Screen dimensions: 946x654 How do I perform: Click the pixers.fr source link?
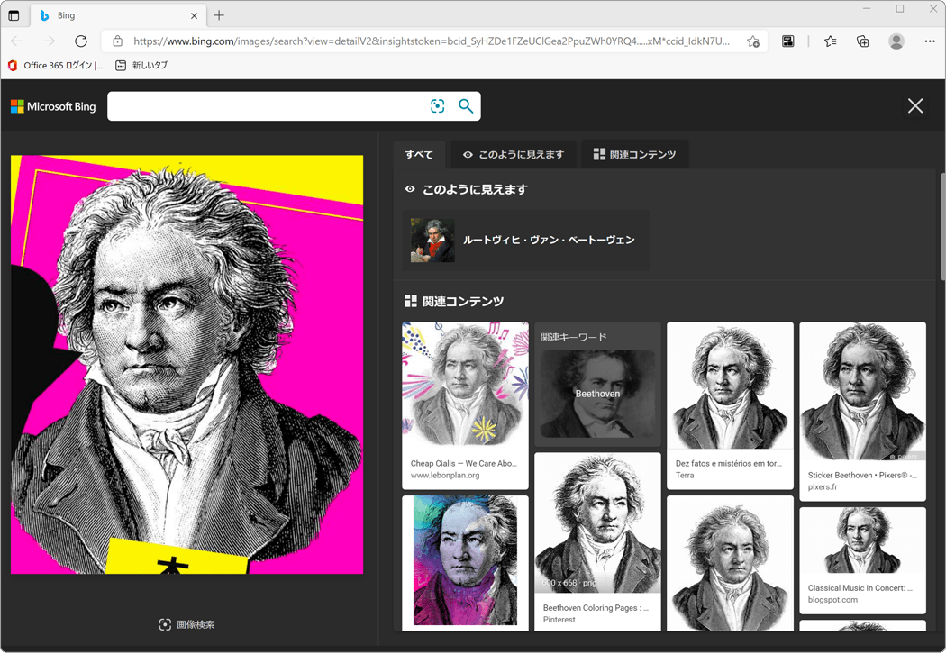click(x=823, y=486)
